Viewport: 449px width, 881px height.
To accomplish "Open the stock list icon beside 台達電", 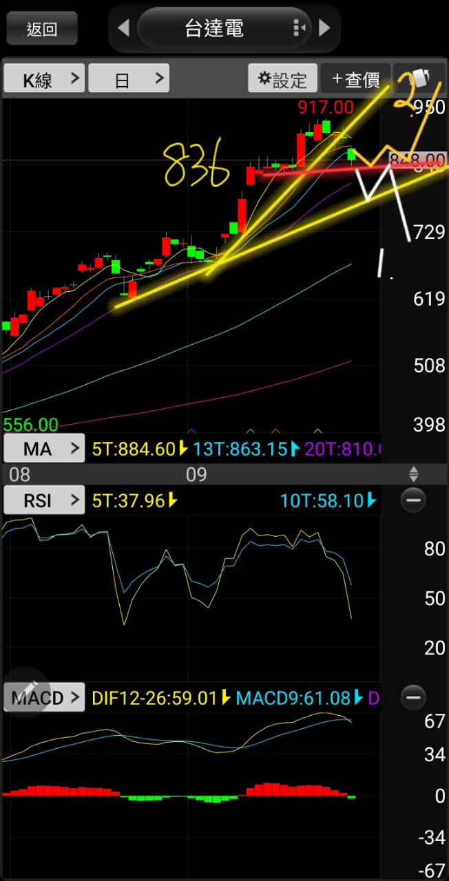I will pyautogui.click(x=299, y=28).
